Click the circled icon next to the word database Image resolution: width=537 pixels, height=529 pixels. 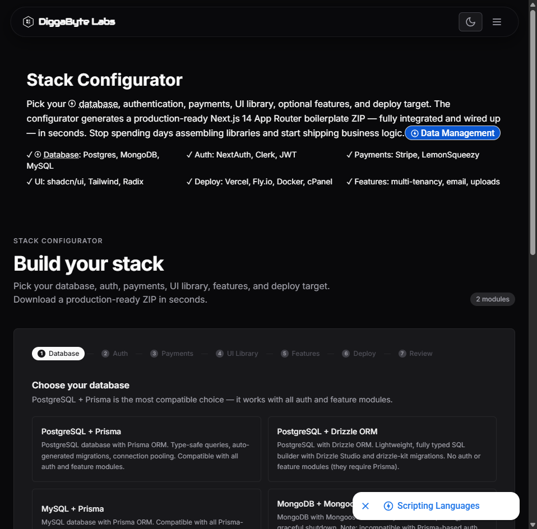71,104
